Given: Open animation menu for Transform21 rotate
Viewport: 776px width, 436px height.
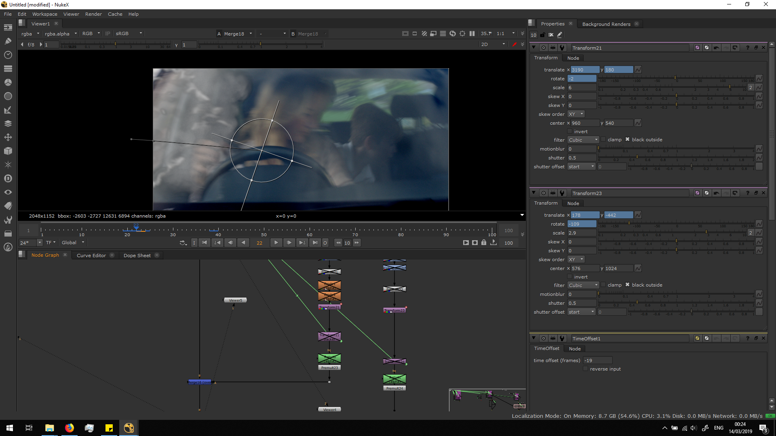Looking at the screenshot, I should point(759,79).
